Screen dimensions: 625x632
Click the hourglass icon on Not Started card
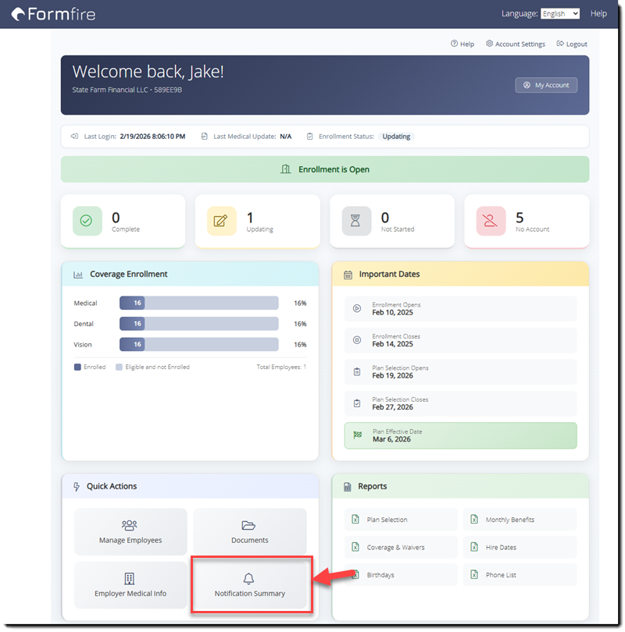(x=355, y=221)
